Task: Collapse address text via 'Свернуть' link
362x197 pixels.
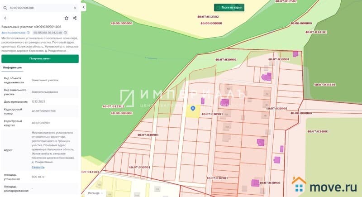Action: tap(38, 167)
